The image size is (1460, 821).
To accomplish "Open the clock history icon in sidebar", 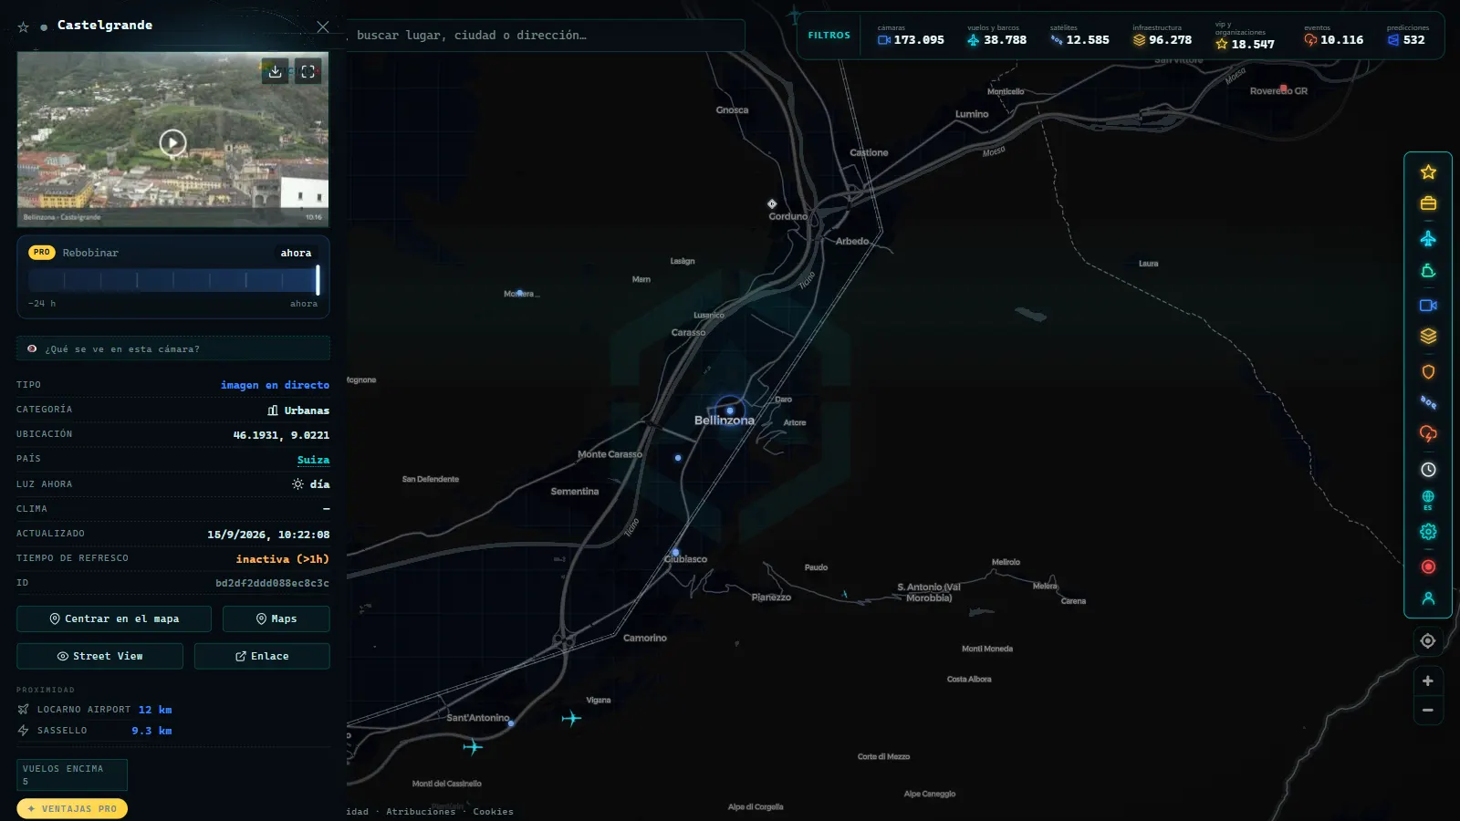I will [1428, 470].
